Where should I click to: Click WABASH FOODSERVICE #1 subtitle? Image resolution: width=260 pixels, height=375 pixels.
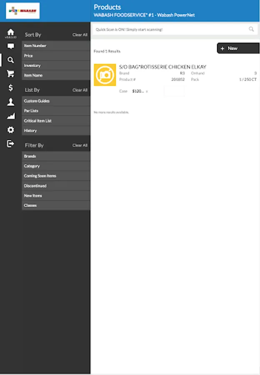[144, 15]
